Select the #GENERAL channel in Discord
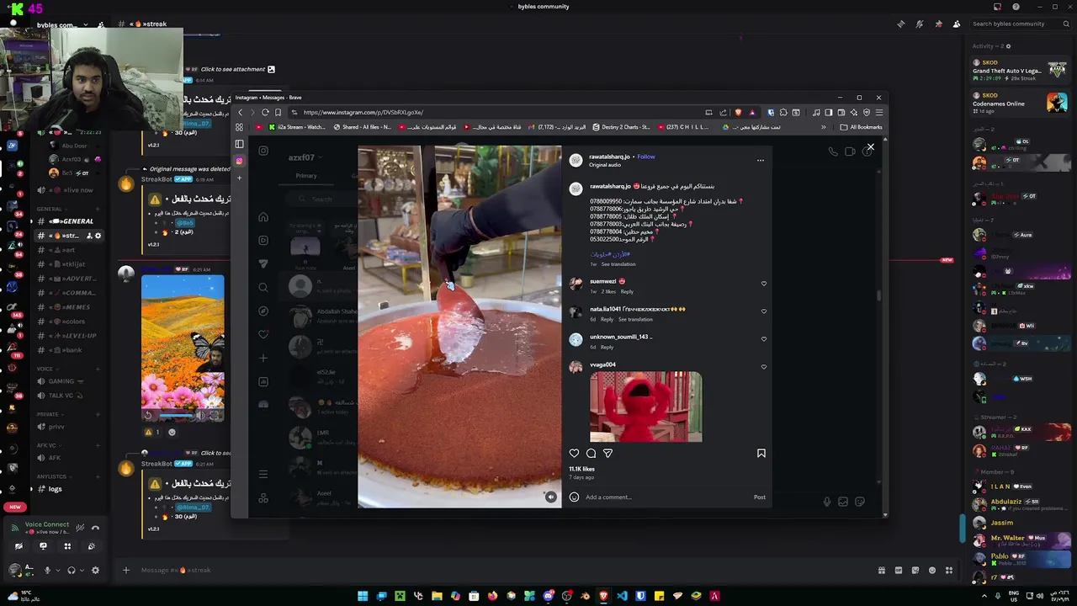 pyautogui.click(x=72, y=221)
